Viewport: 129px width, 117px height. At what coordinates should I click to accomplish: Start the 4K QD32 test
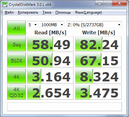click(x=16, y=92)
